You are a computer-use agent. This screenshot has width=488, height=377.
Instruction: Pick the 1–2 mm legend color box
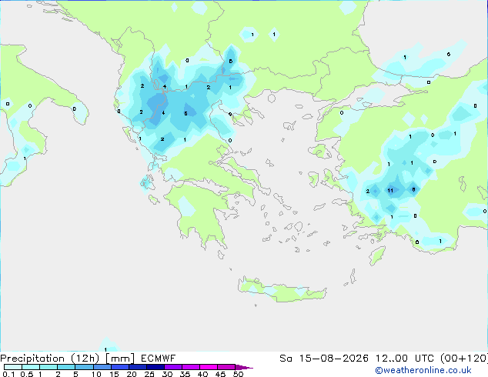pyautogui.click(x=48, y=367)
